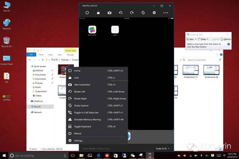Viewport: 239px width, 159px height.
Task: Click Pictures in the Explorer address path
Action: tap(65, 60)
